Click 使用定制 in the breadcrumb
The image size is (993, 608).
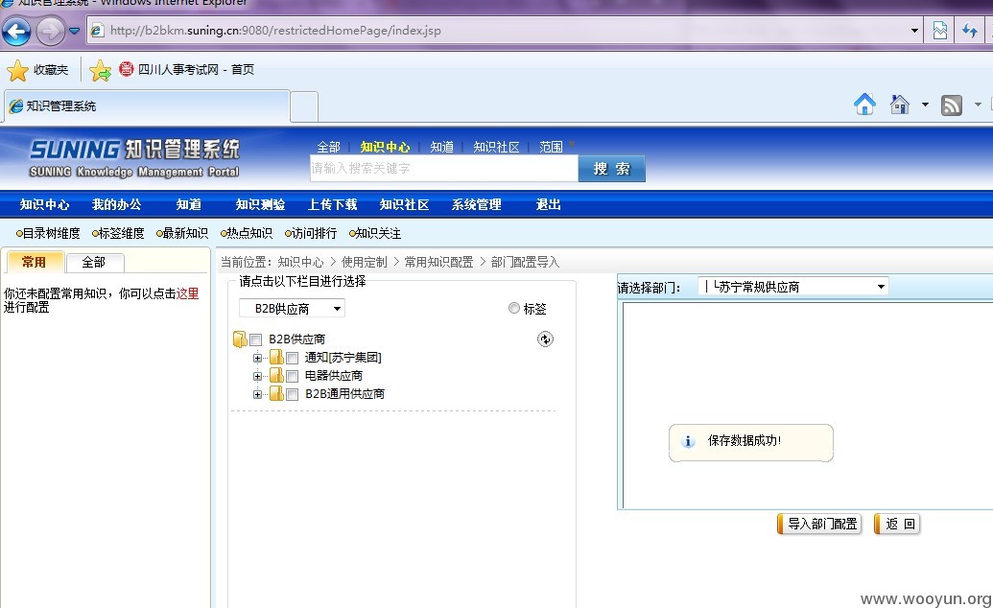click(x=365, y=262)
